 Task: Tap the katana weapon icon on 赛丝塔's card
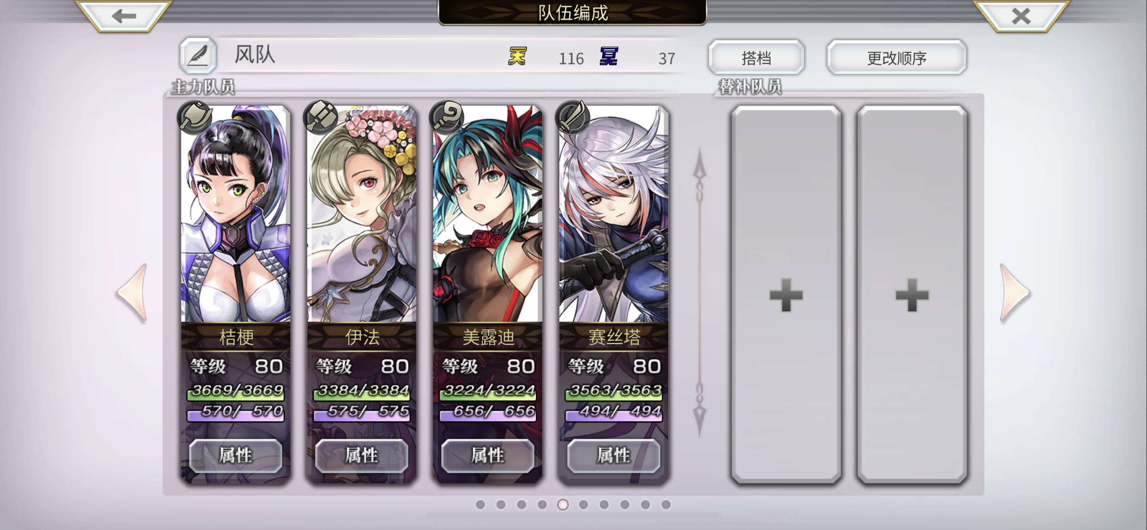(573, 117)
